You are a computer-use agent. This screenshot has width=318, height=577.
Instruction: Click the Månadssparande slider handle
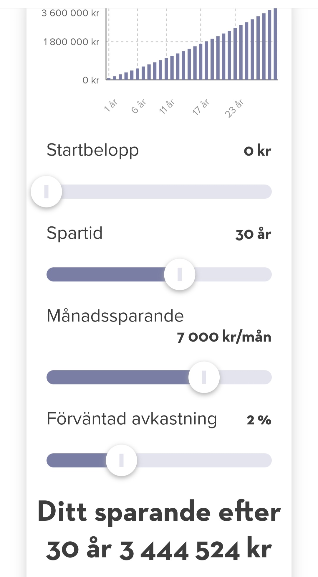click(x=204, y=377)
